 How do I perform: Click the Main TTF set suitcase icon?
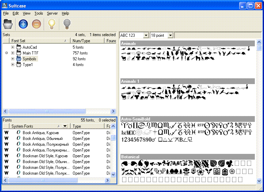[19, 53]
